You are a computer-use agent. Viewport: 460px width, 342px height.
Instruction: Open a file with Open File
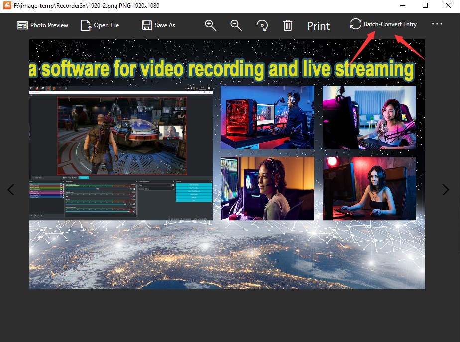click(x=100, y=25)
